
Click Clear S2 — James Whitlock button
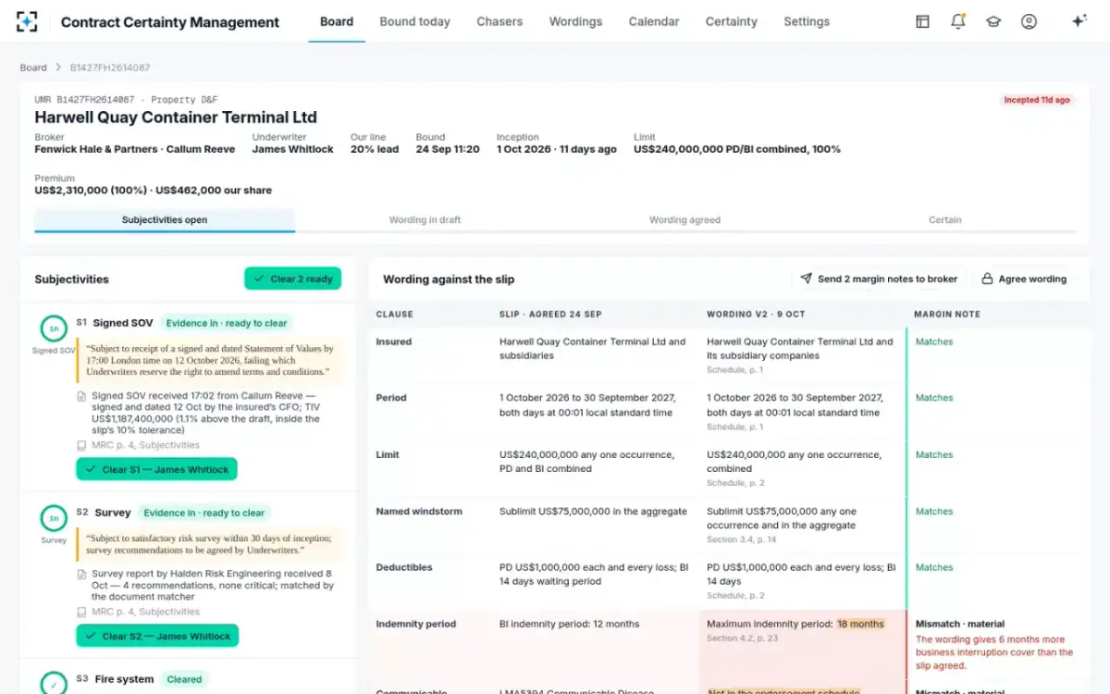click(157, 636)
